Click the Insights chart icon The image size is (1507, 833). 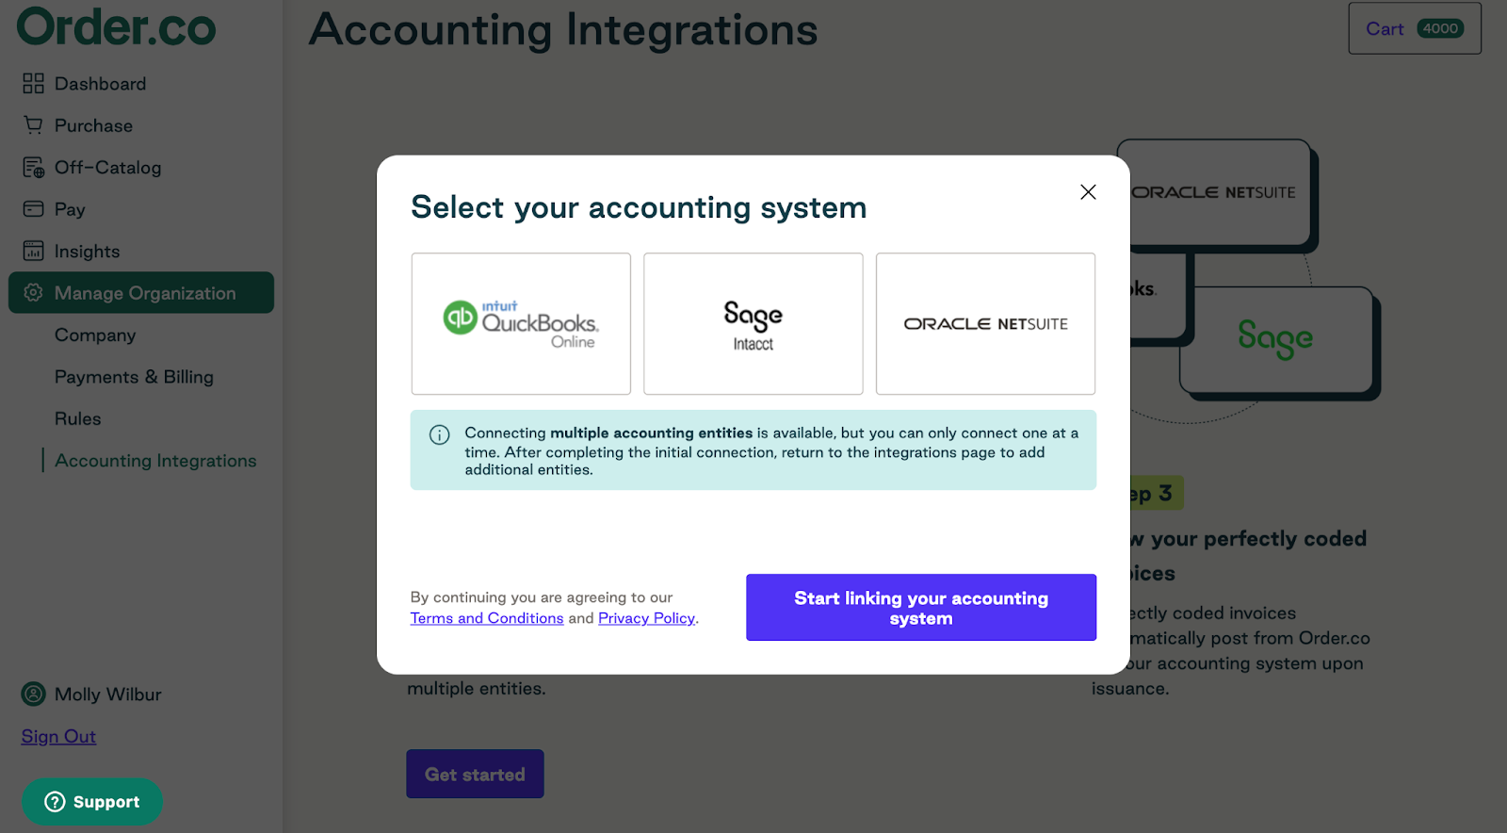33,251
